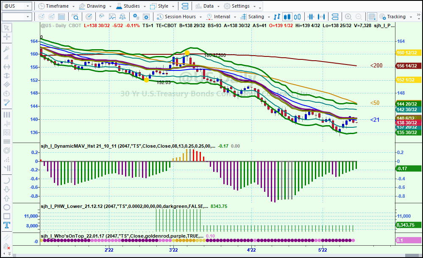This screenshot has height=258, width=423.
Task: Click the magnifier bar-search toolbar icon
Action: (75, 17)
